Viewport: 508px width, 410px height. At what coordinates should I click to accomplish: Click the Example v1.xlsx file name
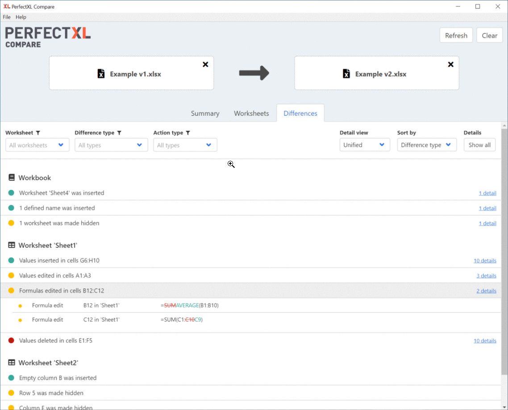[x=135, y=74]
